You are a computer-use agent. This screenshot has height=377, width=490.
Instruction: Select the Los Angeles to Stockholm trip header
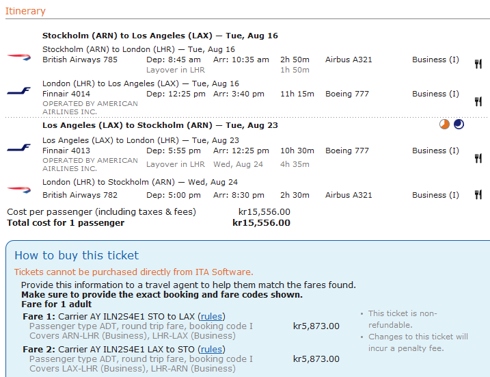(160, 125)
